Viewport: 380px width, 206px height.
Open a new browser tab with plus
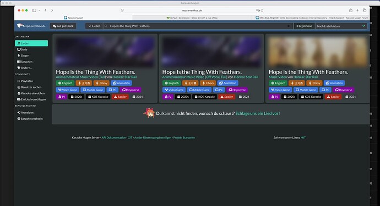(x=357, y=10)
